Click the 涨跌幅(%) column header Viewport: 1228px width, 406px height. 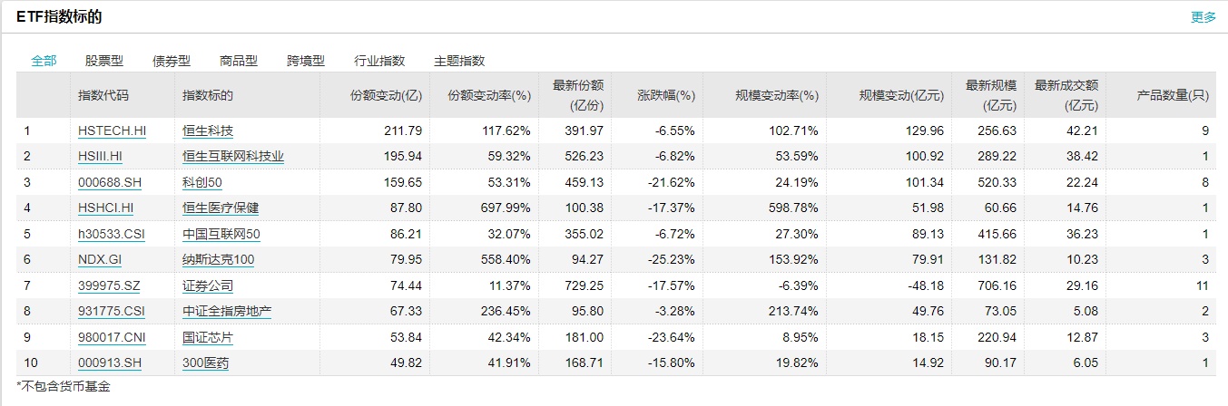666,94
